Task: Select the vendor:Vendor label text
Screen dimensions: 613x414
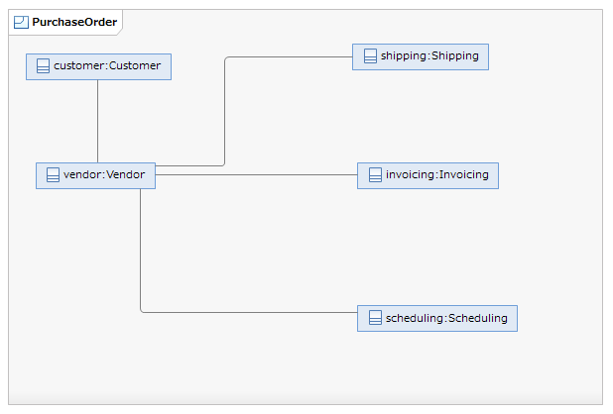Action: coord(104,175)
